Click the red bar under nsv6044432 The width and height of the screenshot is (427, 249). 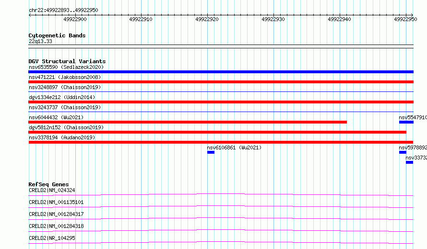(188, 122)
